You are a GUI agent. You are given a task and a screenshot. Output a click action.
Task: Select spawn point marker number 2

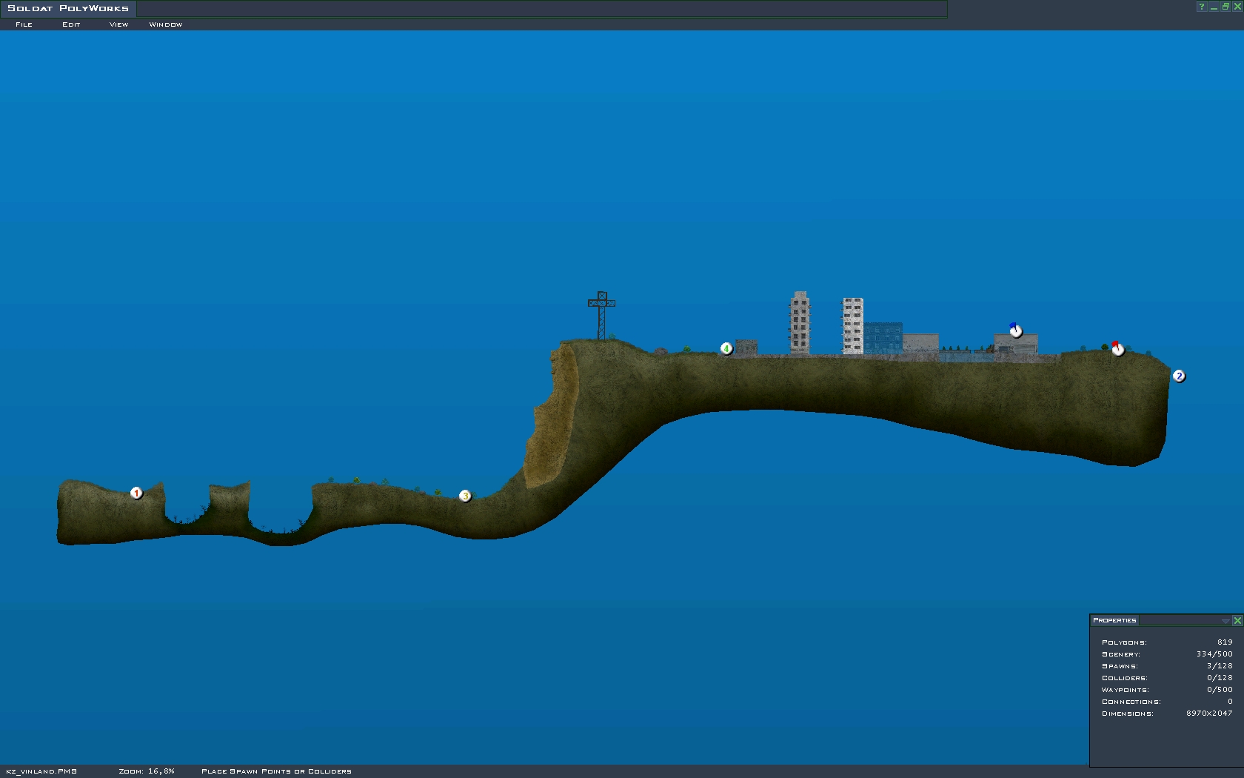[x=1179, y=376]
